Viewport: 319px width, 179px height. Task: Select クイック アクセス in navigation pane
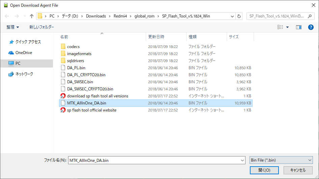coord(28,42)
